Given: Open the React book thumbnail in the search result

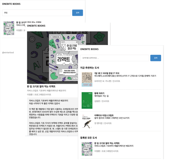Looking at the screenshot, I should pos(9,28).
